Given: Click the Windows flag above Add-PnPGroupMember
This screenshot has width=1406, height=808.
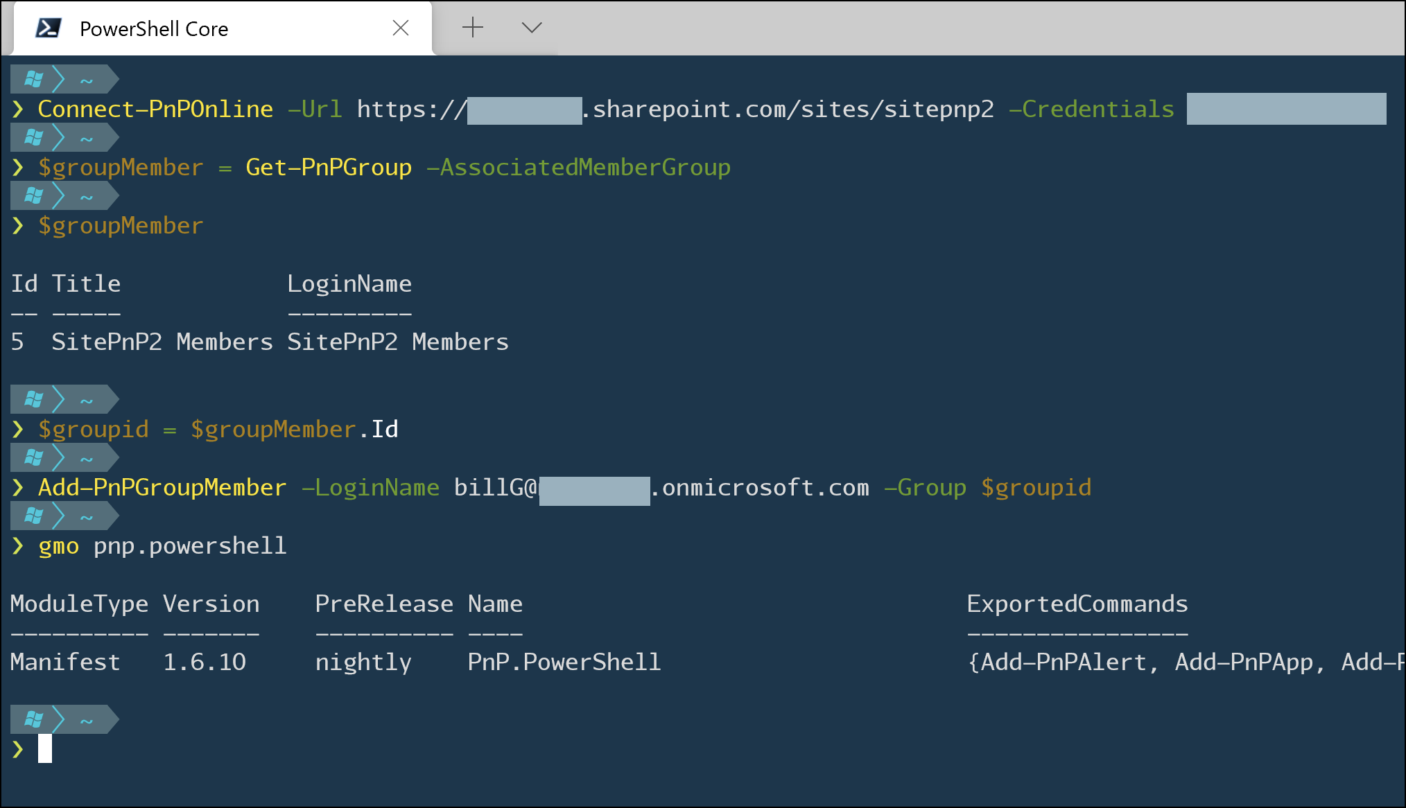Looking at the screenshot, I should [33, 457].
